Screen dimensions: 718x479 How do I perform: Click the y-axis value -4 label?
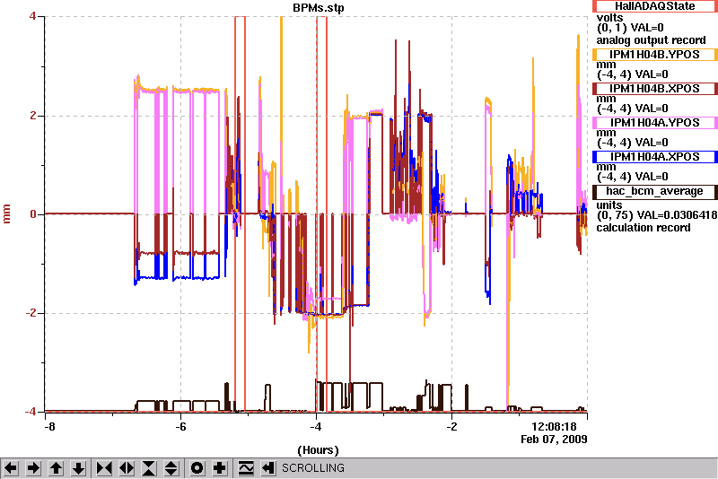pos(31,412)
